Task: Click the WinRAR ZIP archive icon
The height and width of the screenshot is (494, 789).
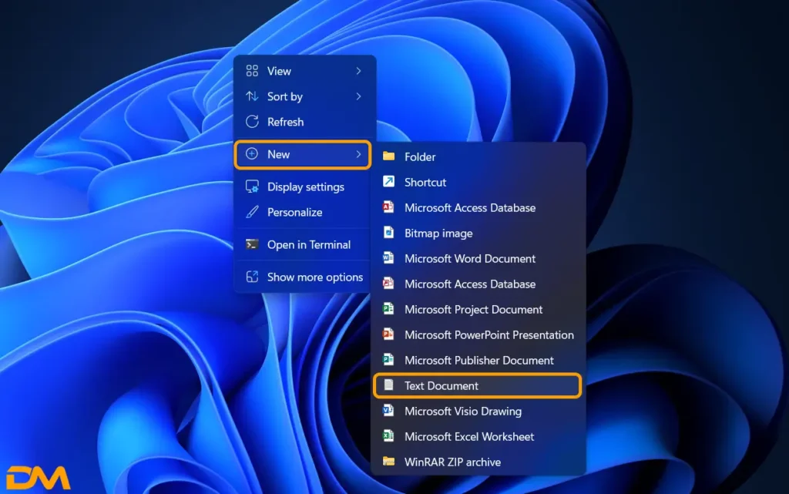Action: tap(389, 462)
